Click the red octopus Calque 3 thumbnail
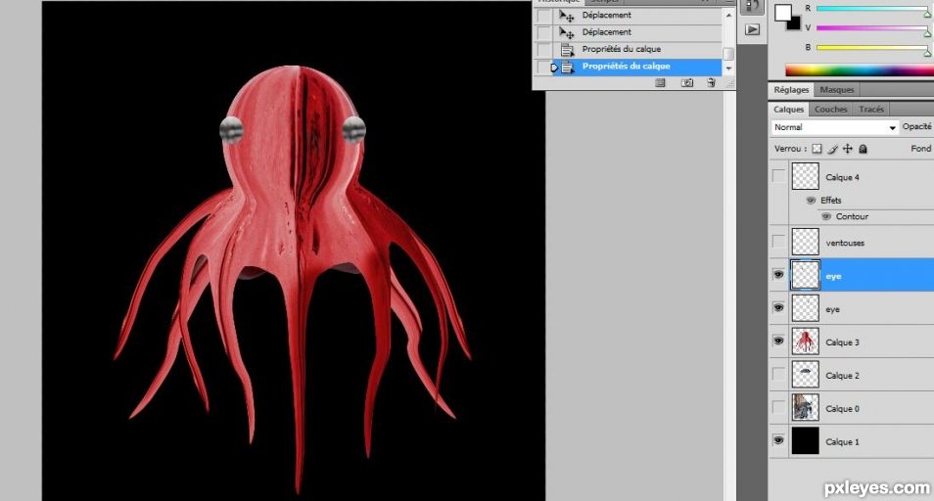The width and height of the screenshot is (934, 501). pyautogui.click(x=806, y=342)
